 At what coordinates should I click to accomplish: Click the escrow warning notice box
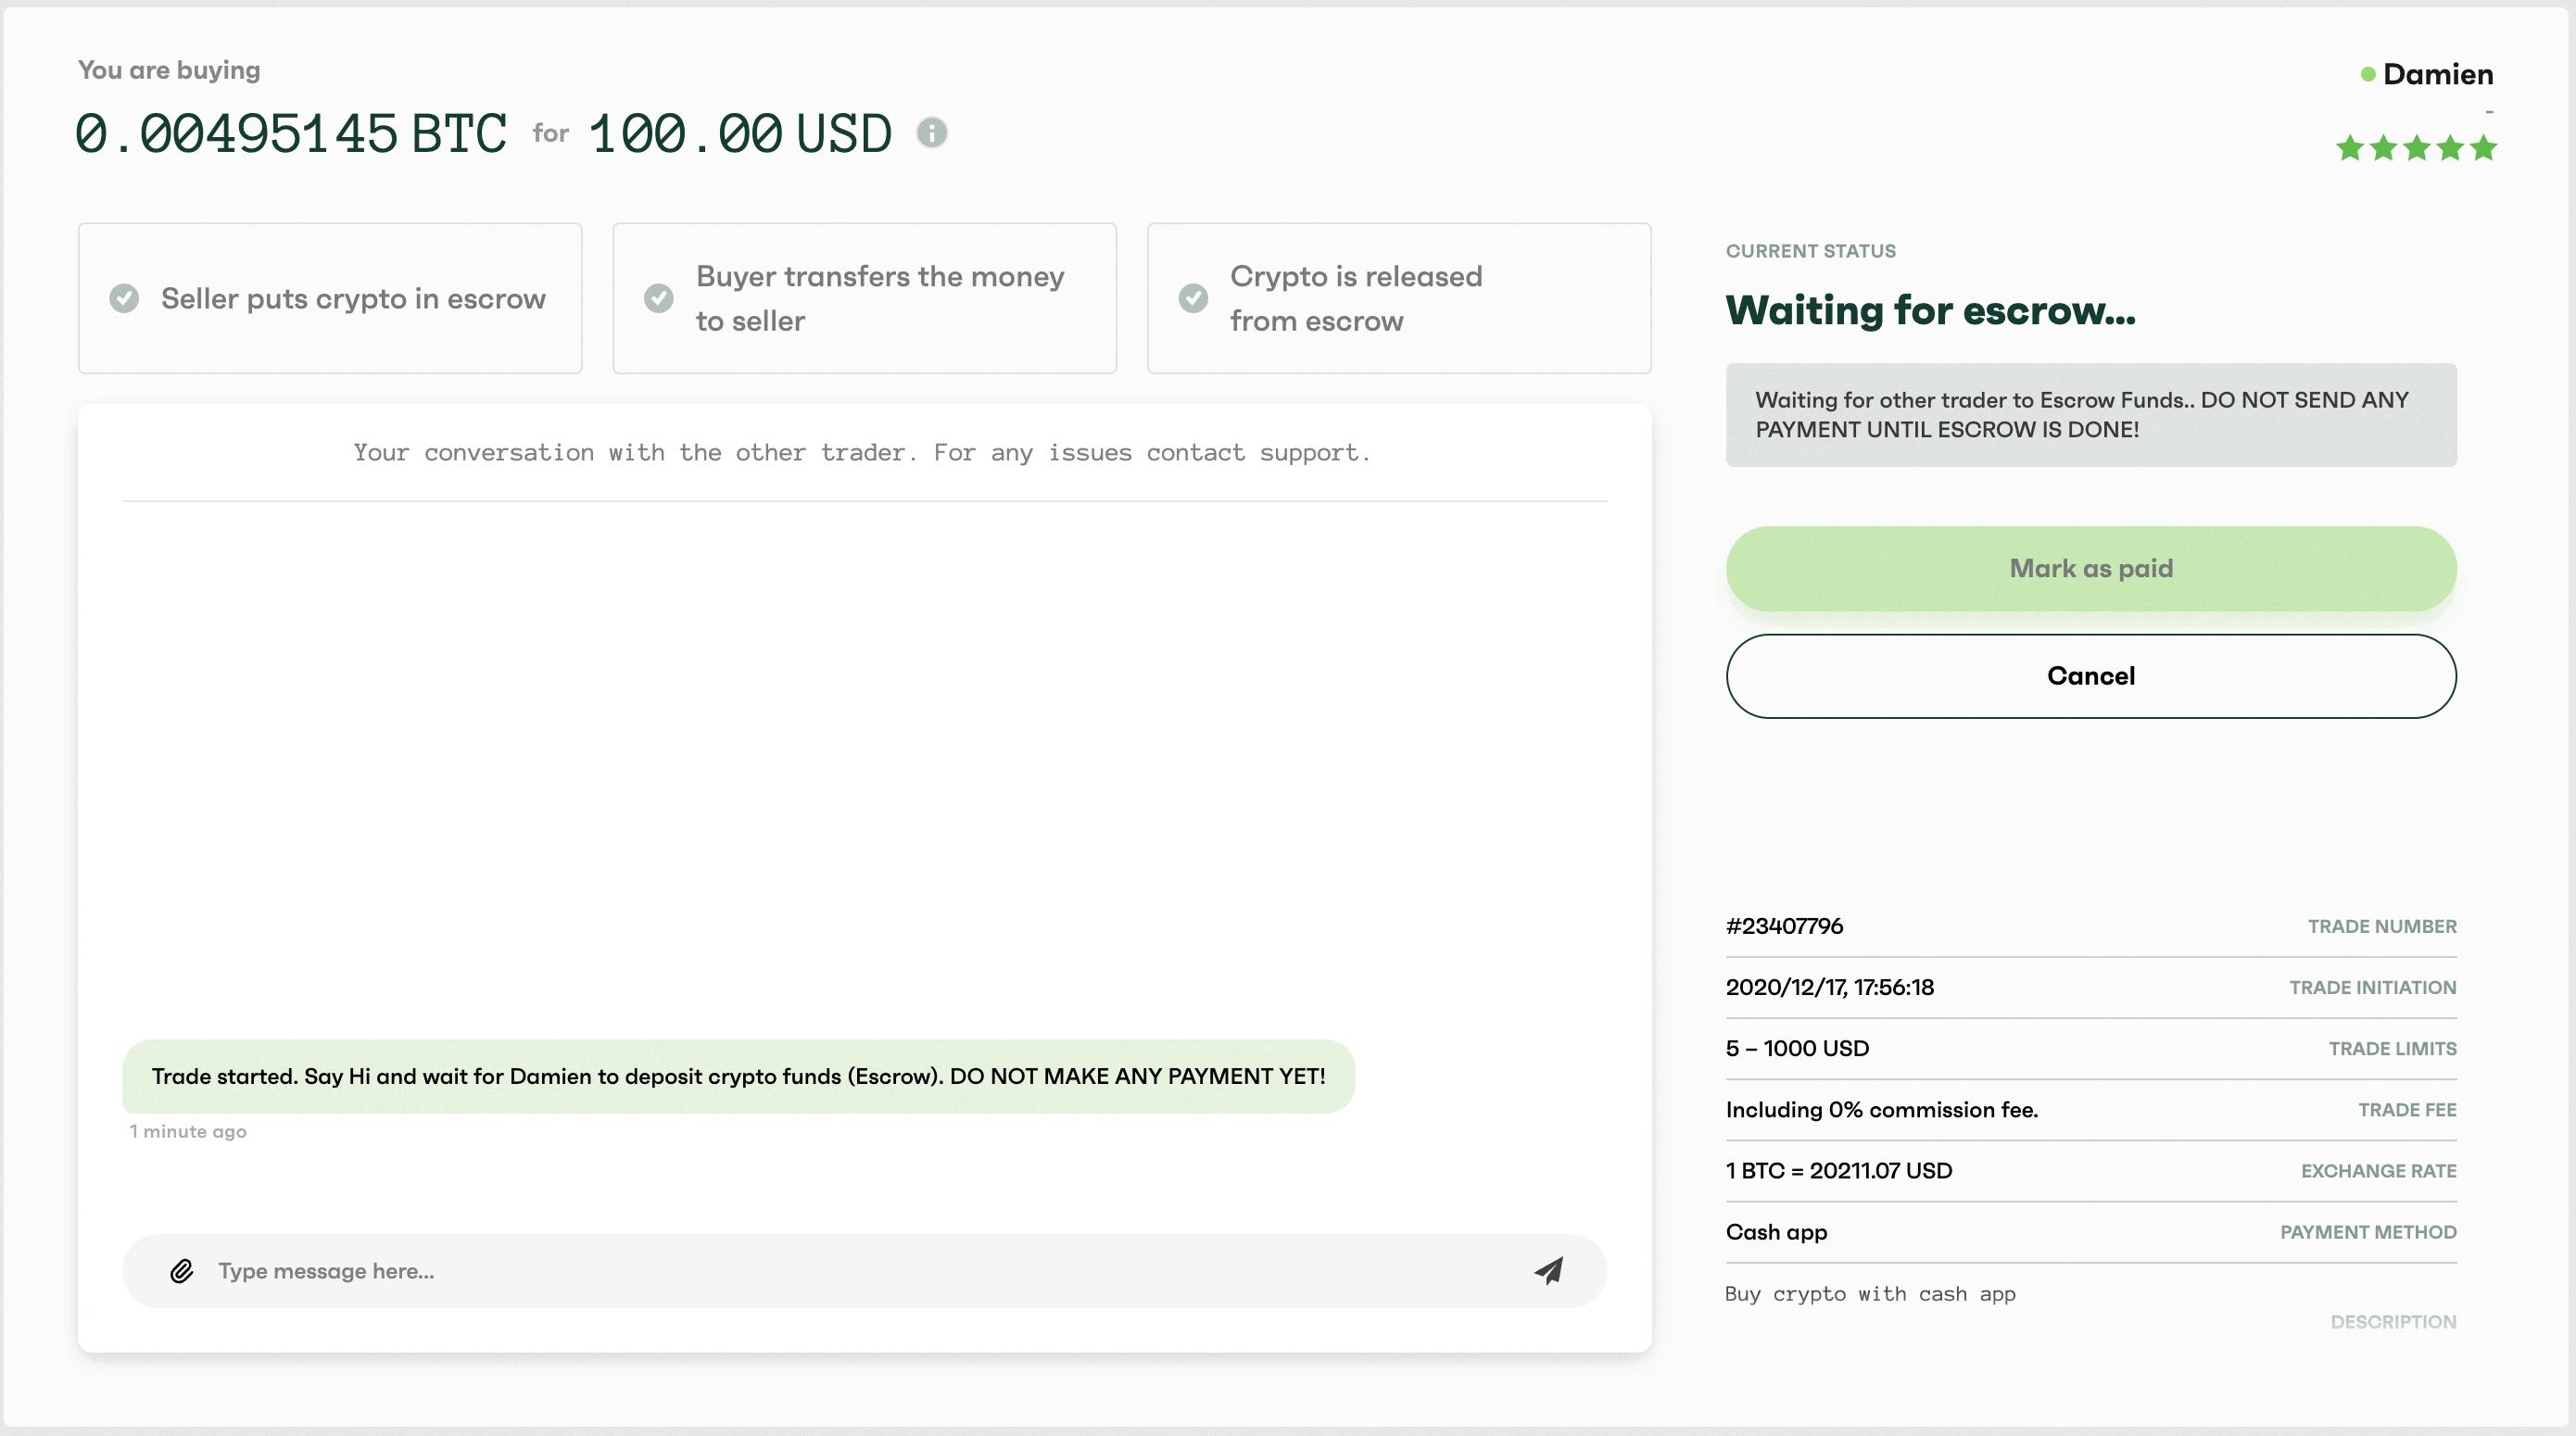coord(2090,415)
